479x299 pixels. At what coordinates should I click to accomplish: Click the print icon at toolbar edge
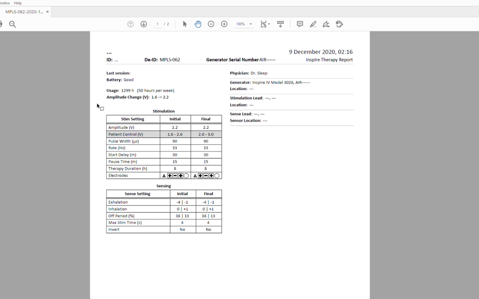click(1, 24)
